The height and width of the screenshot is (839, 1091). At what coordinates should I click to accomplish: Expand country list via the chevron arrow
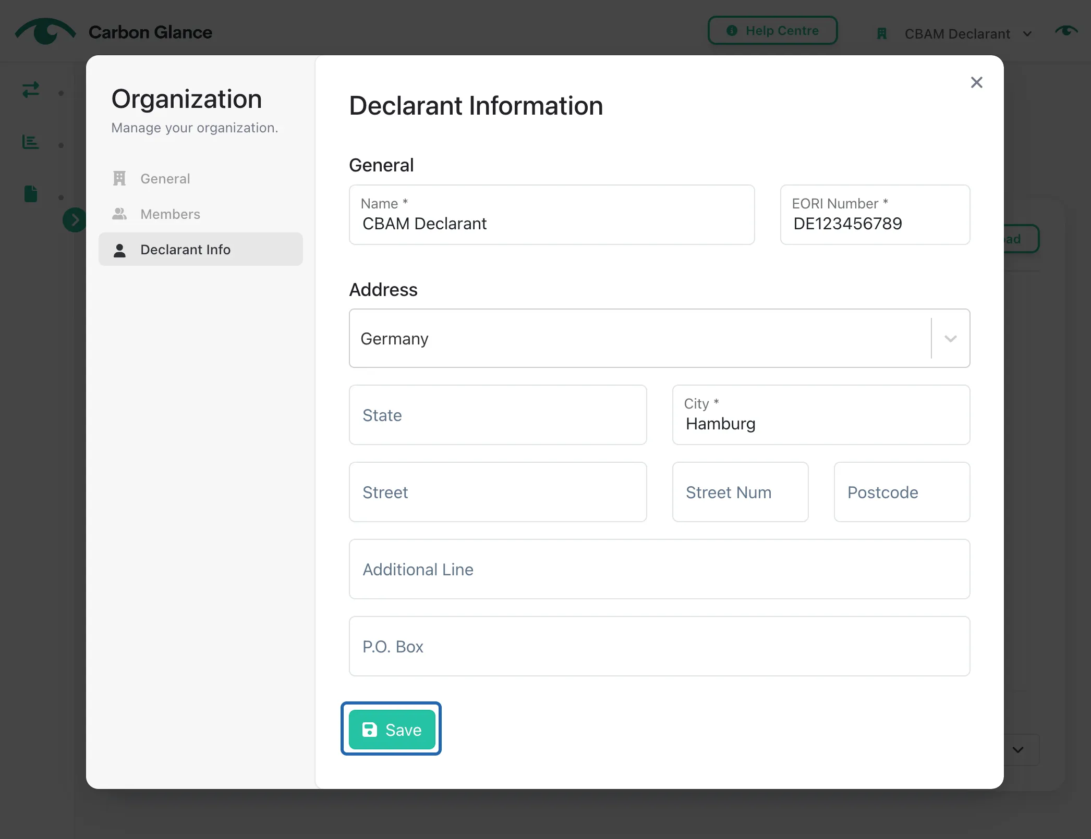950,339
